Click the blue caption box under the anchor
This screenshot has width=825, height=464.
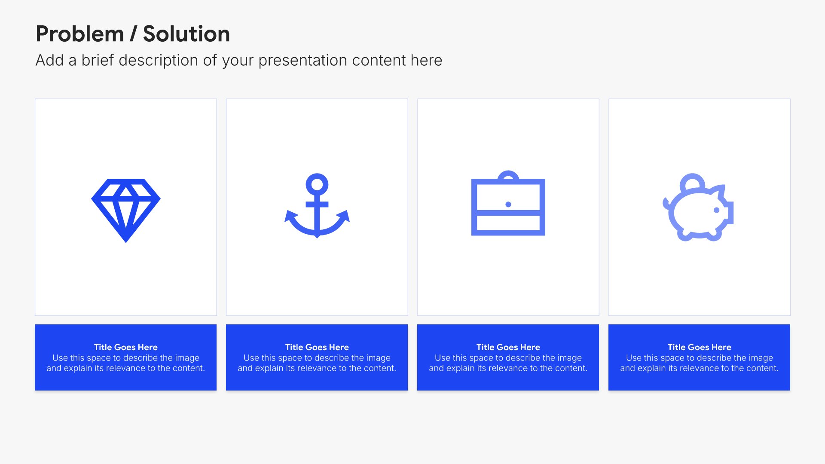point(317,357)
